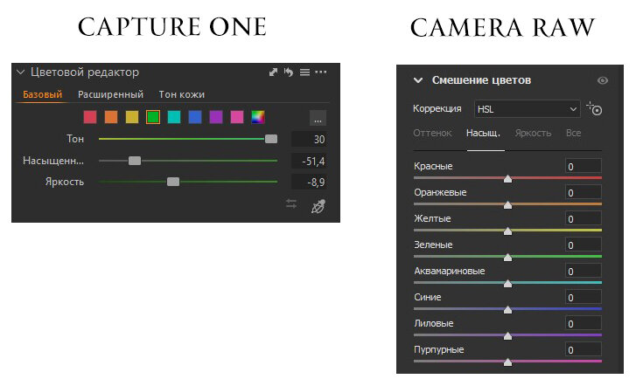The image size is (636, 379).
Task: Switch to the Расширенный tab
Action: pyautogui.click(x=110, y=94)
